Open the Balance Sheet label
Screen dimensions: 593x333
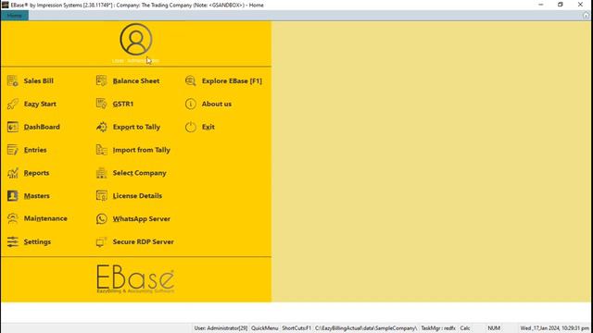click(136, 80)
